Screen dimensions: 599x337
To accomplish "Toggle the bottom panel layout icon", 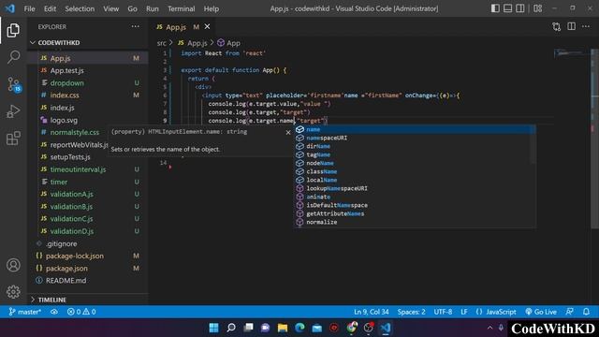I will pyautogui.click(x=507, y=8).
